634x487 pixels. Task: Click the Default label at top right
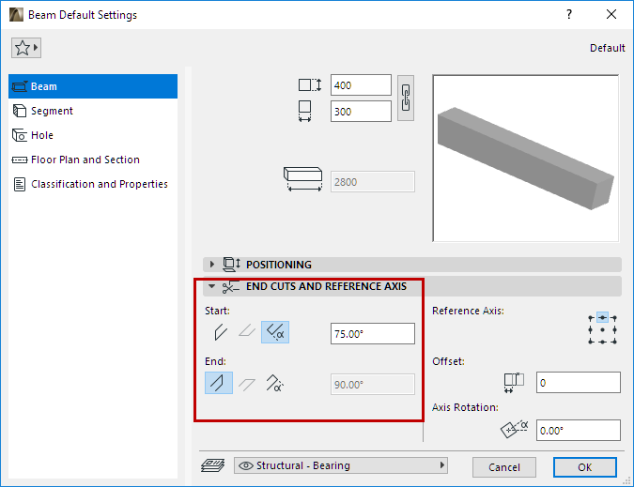click(x=608, y=48)
